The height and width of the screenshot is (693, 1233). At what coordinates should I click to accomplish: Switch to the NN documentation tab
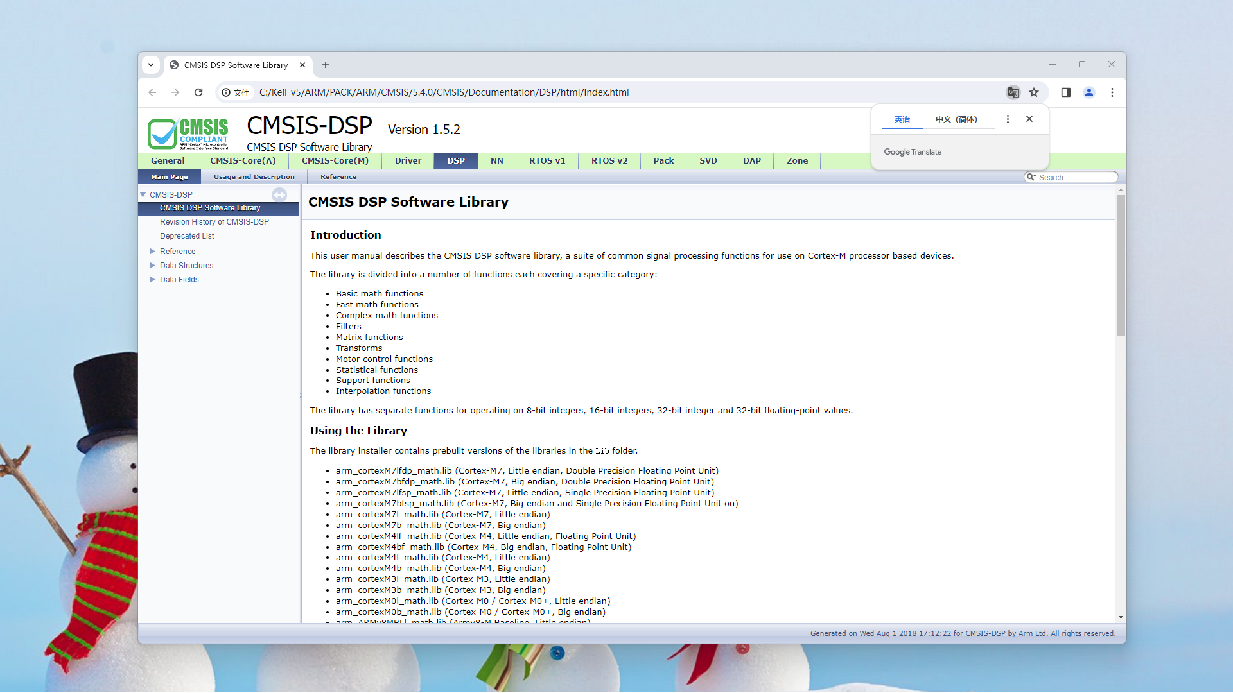tap(496, 161)
